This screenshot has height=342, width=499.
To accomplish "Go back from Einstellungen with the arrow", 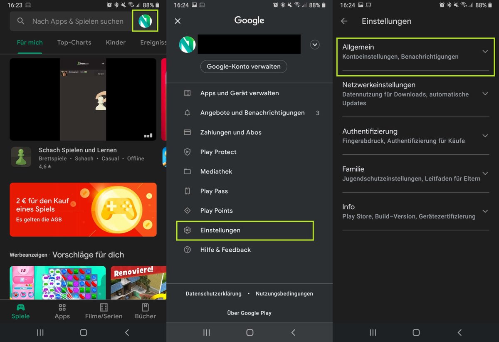I will (x=344, y=21).
